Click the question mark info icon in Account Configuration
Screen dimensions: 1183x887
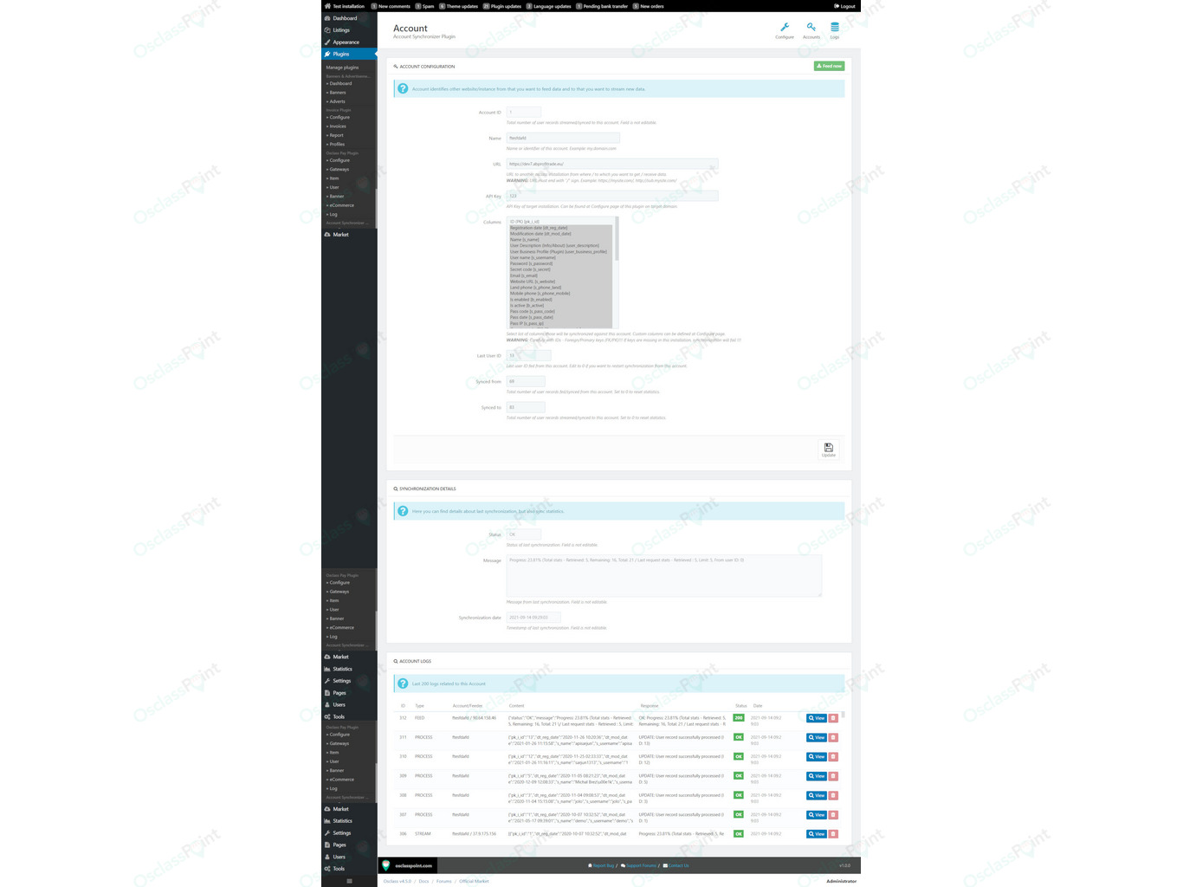pos(403,88)
